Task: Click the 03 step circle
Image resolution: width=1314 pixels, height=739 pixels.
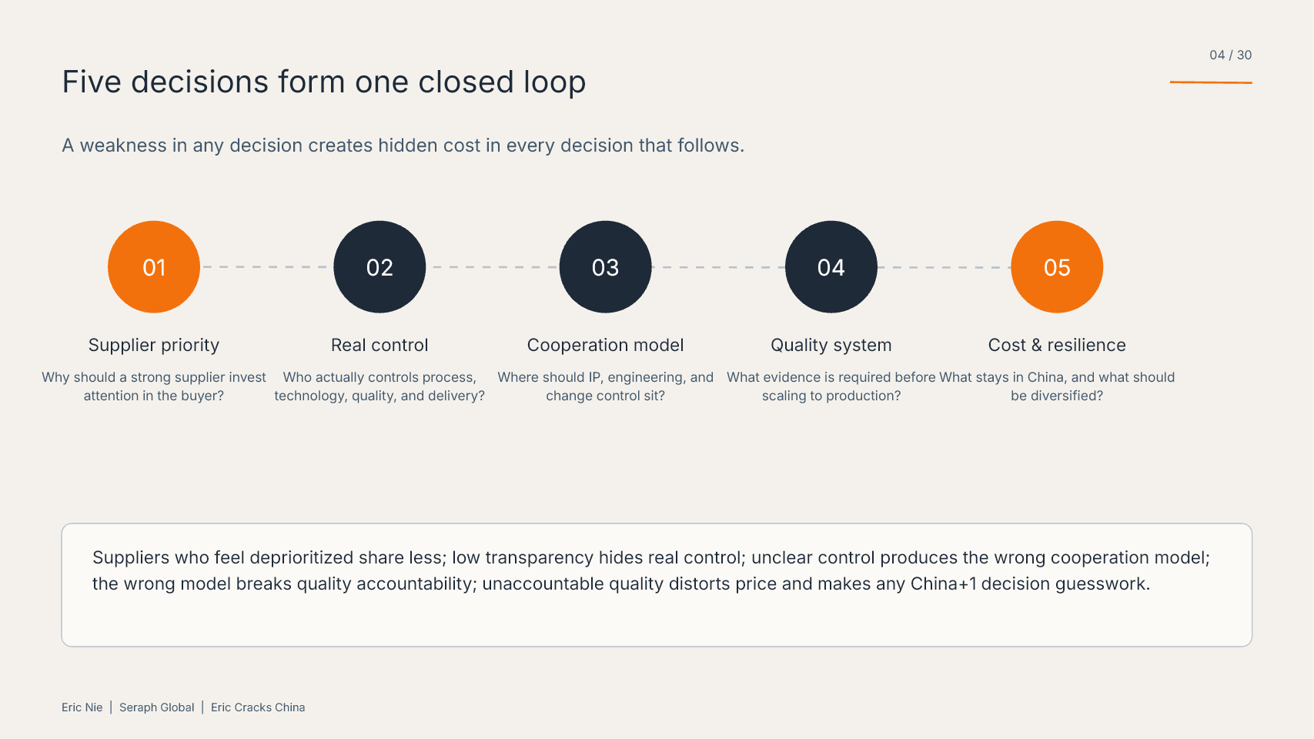Action: (605, 267)
